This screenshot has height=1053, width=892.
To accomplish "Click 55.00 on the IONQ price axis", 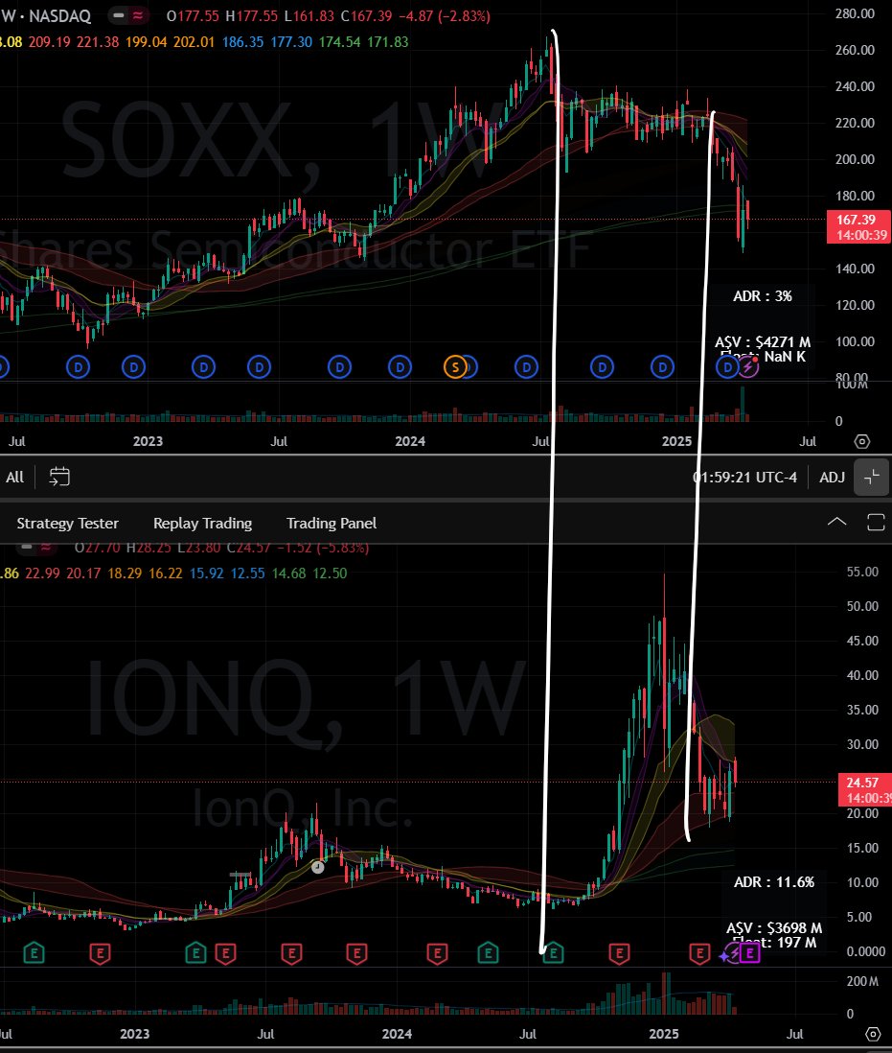I will [862, 573].
